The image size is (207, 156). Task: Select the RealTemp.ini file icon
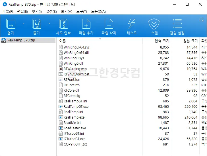(x=61, y=112)
